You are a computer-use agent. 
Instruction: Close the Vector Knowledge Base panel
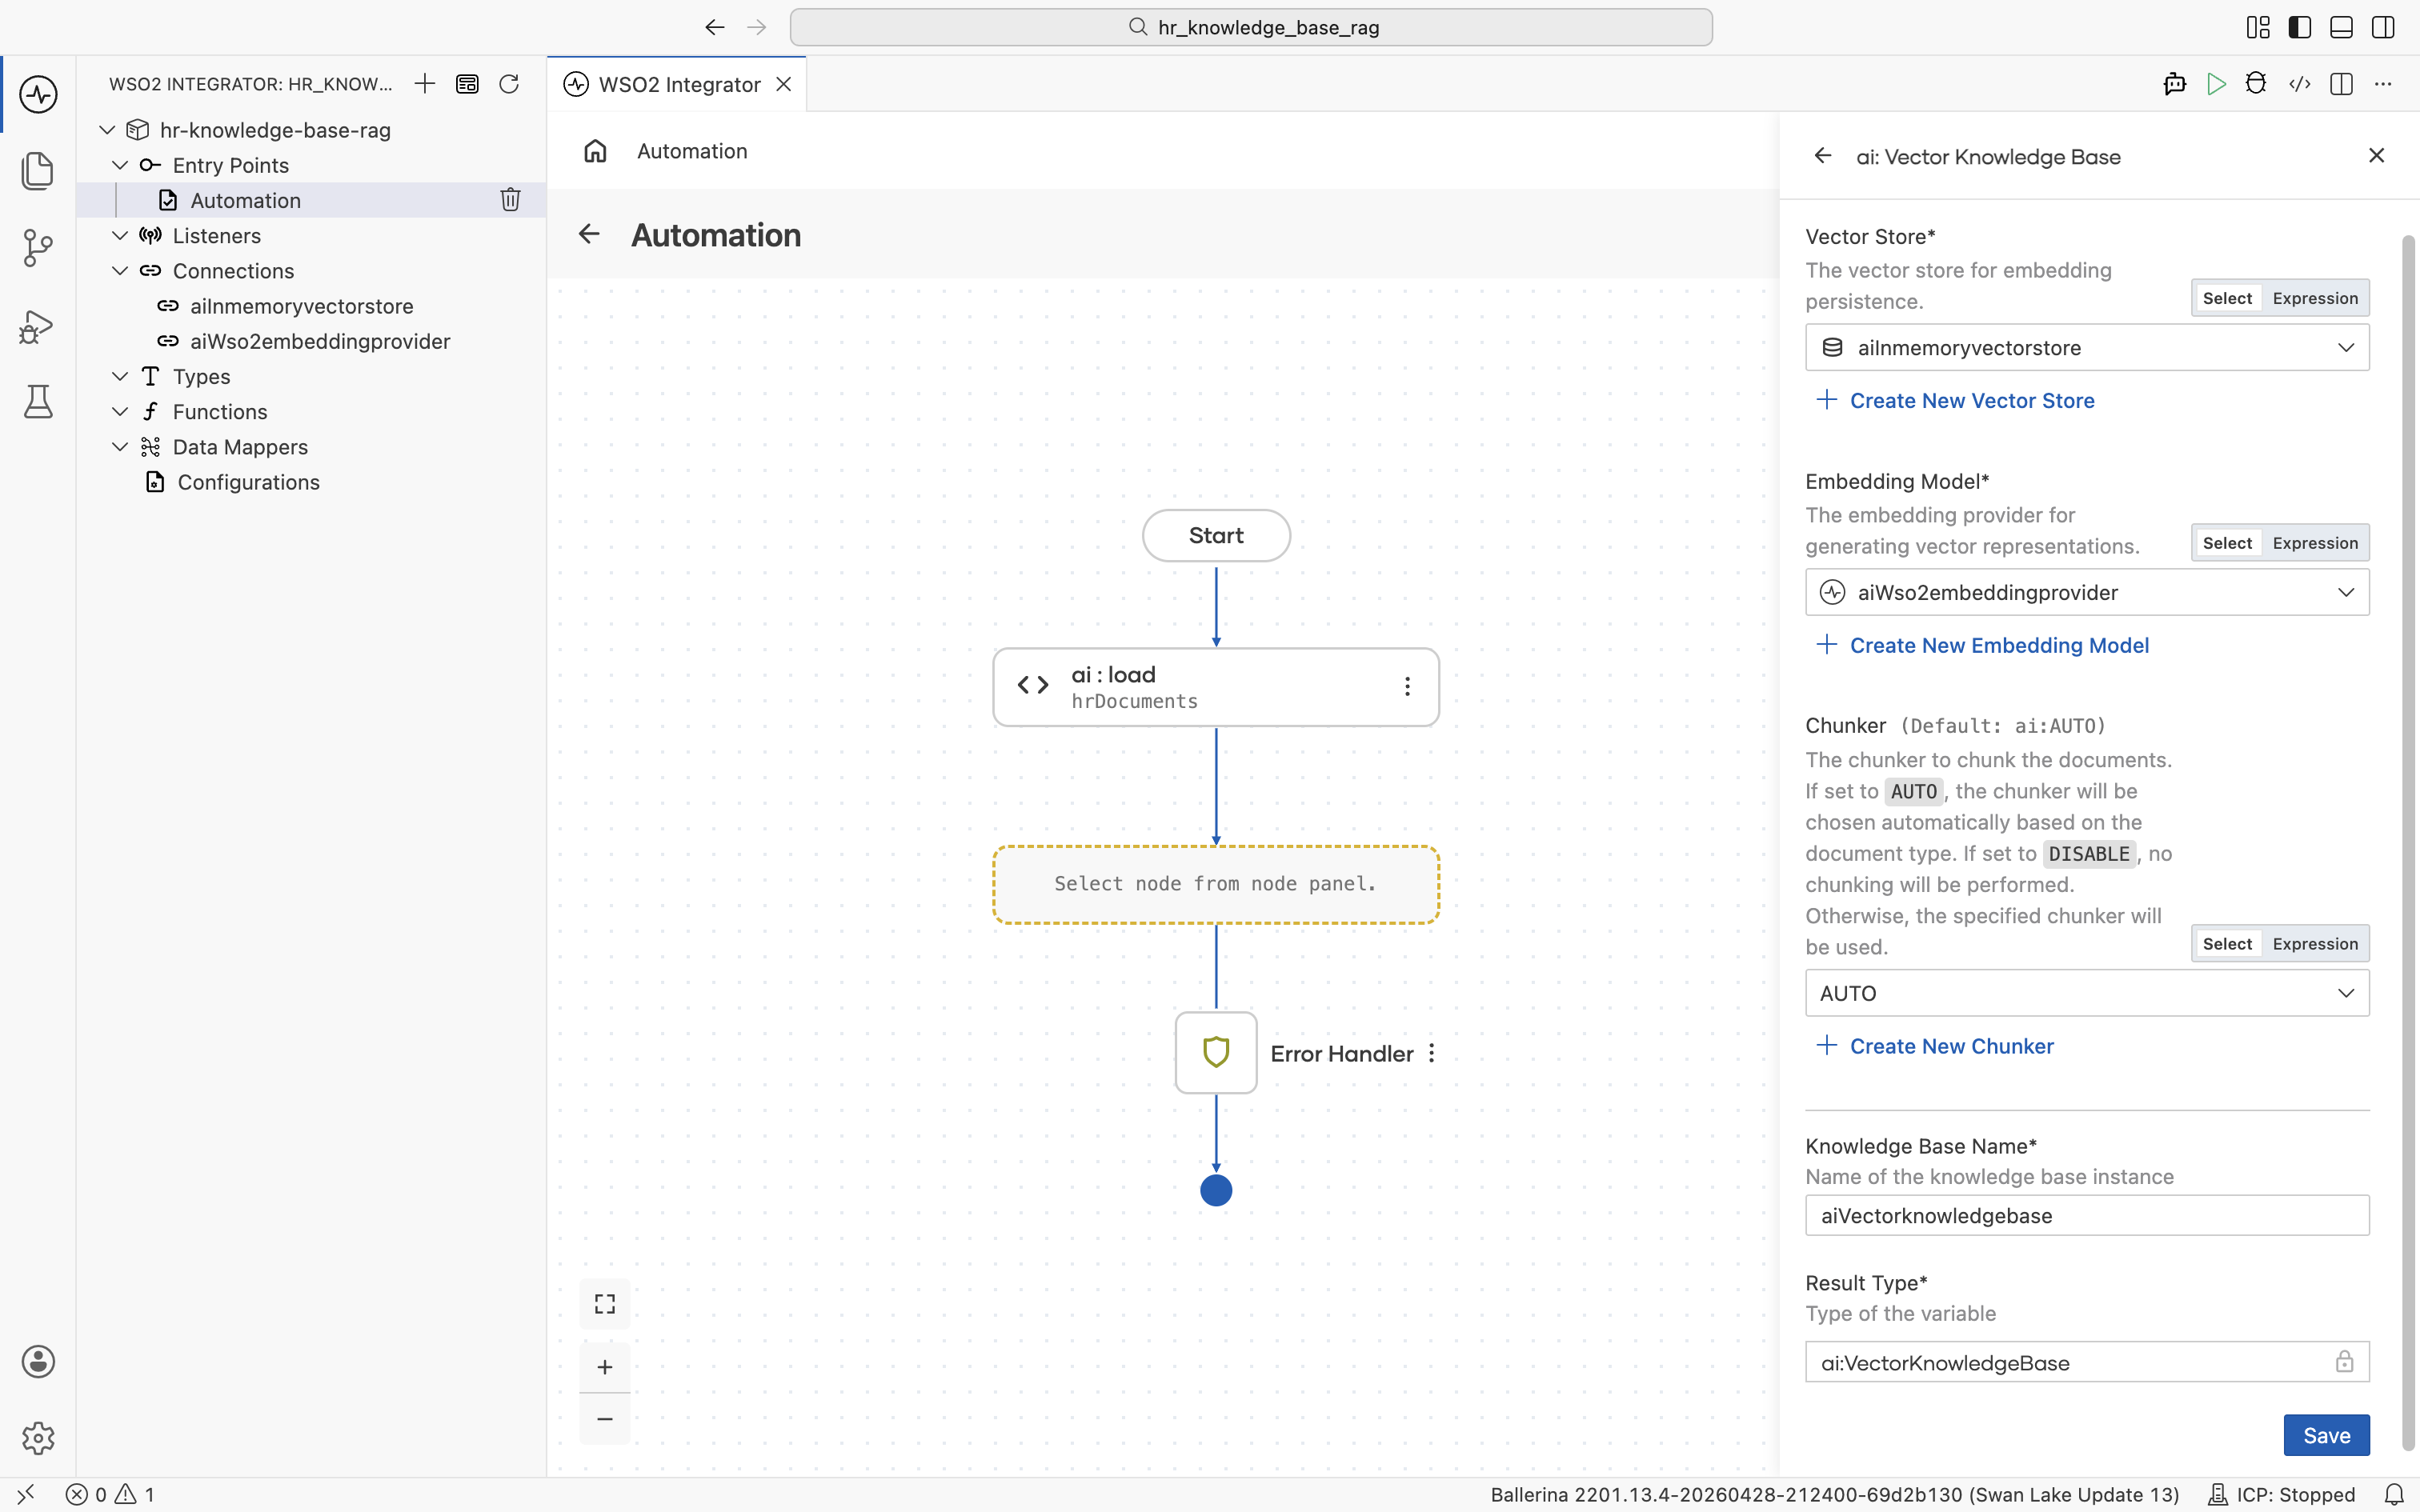(2376, 155)
